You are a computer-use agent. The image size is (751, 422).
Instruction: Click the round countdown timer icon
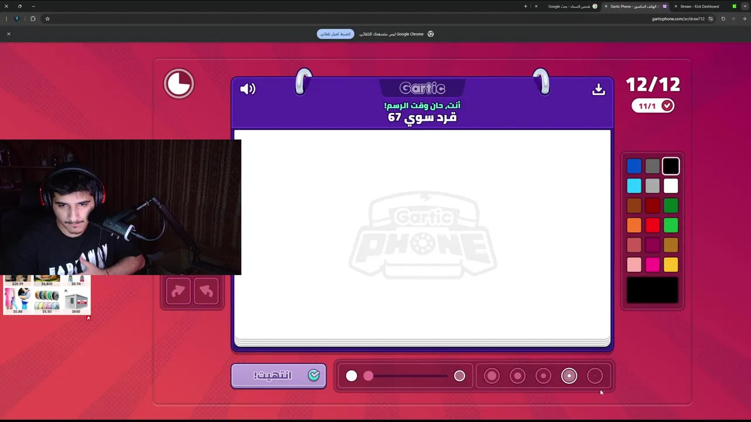tap(179, 84)
